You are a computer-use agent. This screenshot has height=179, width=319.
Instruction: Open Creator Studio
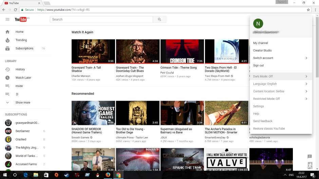point(281,50)
